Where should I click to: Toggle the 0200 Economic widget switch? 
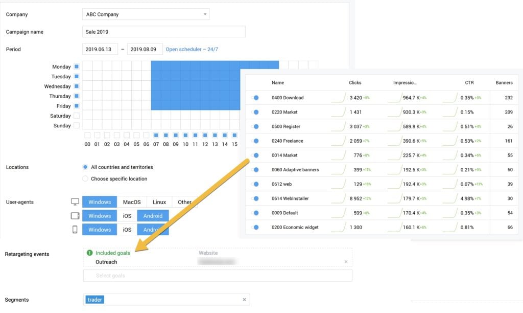pos(255,227)
